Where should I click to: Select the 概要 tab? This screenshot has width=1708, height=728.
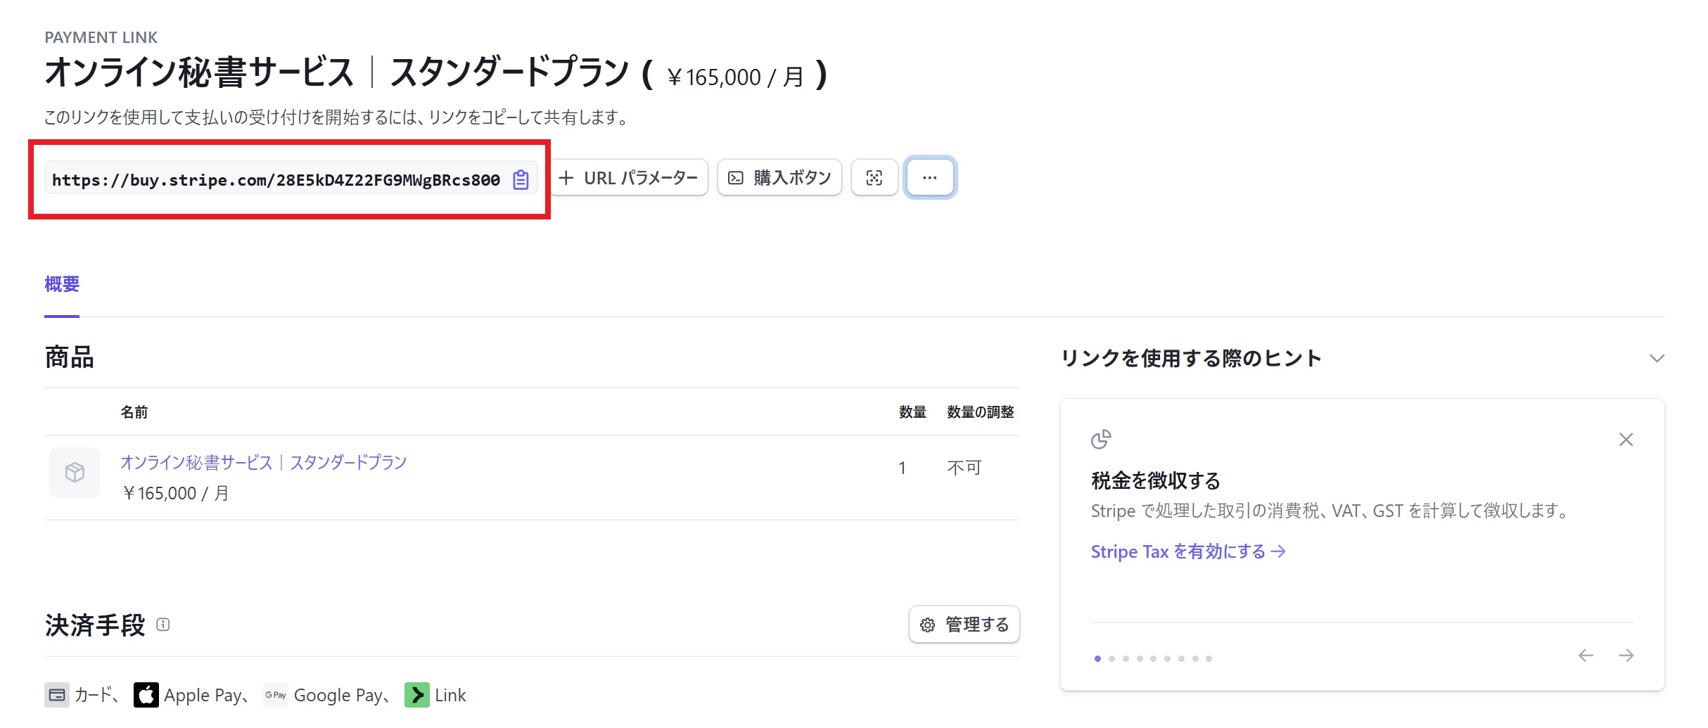tap(62, 284)
